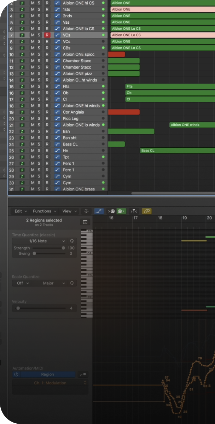Viewport: 215px width, 424px height.
Task: Open the Ch. 1: Modulation parameter dropdown
Action: click(50, 383)
